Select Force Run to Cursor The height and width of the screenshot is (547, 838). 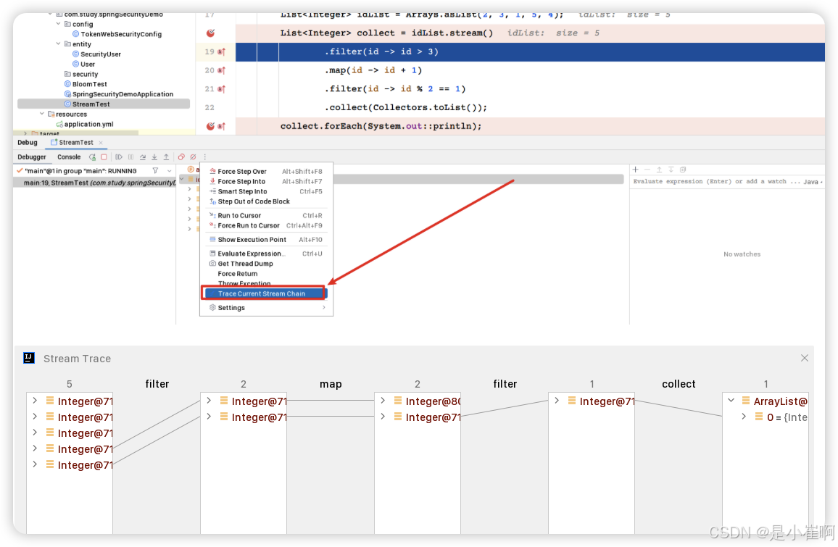pyautogui.click(x=266, y=225)
